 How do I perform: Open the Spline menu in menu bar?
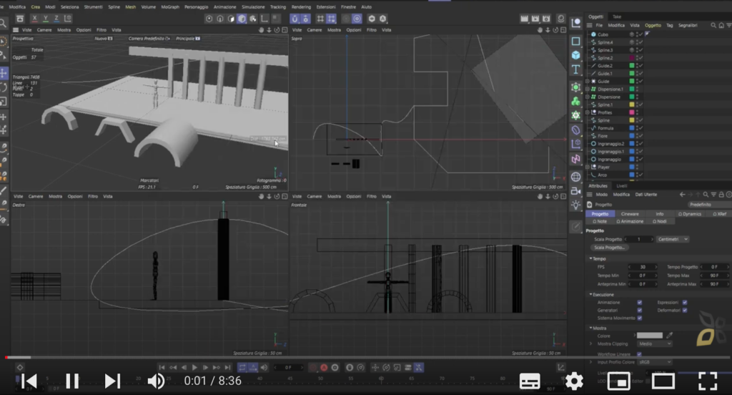114,7
